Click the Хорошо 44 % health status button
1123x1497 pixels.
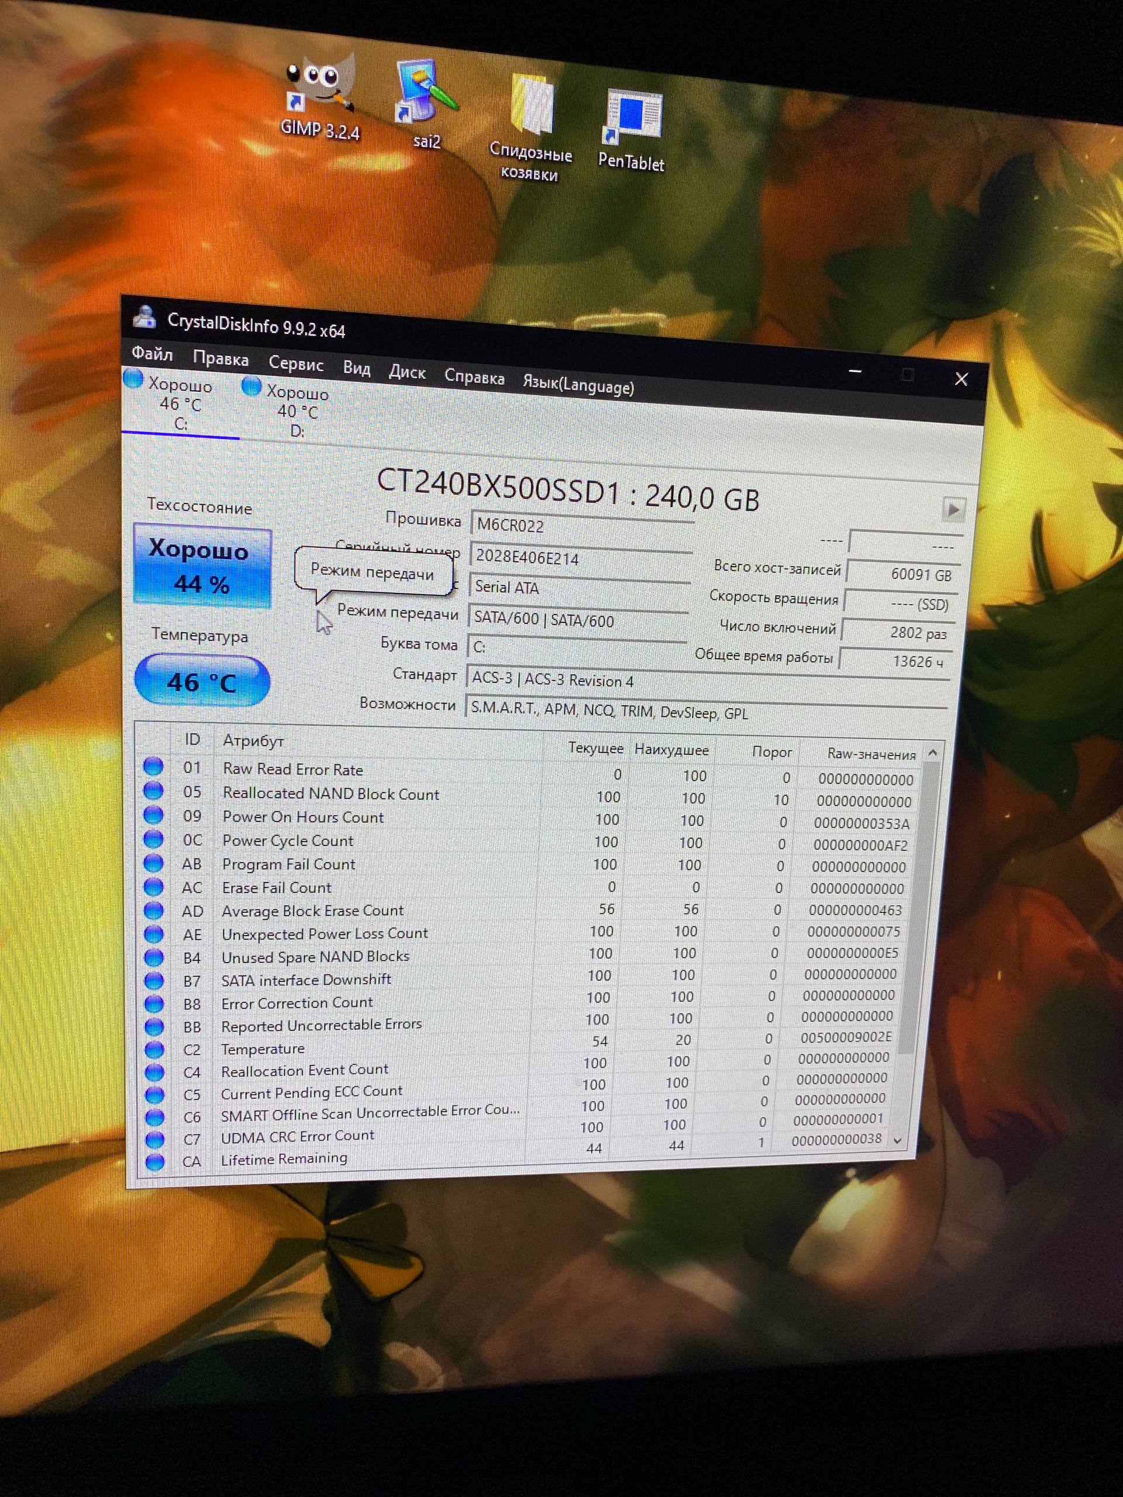tap(202, 567)
